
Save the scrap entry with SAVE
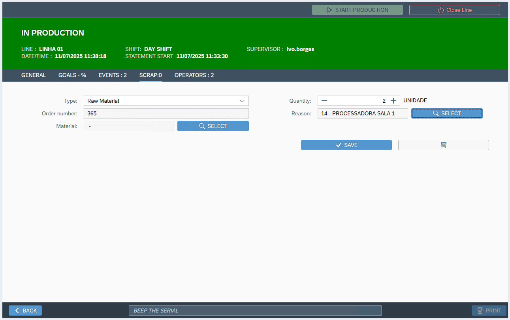coord(346,145)
